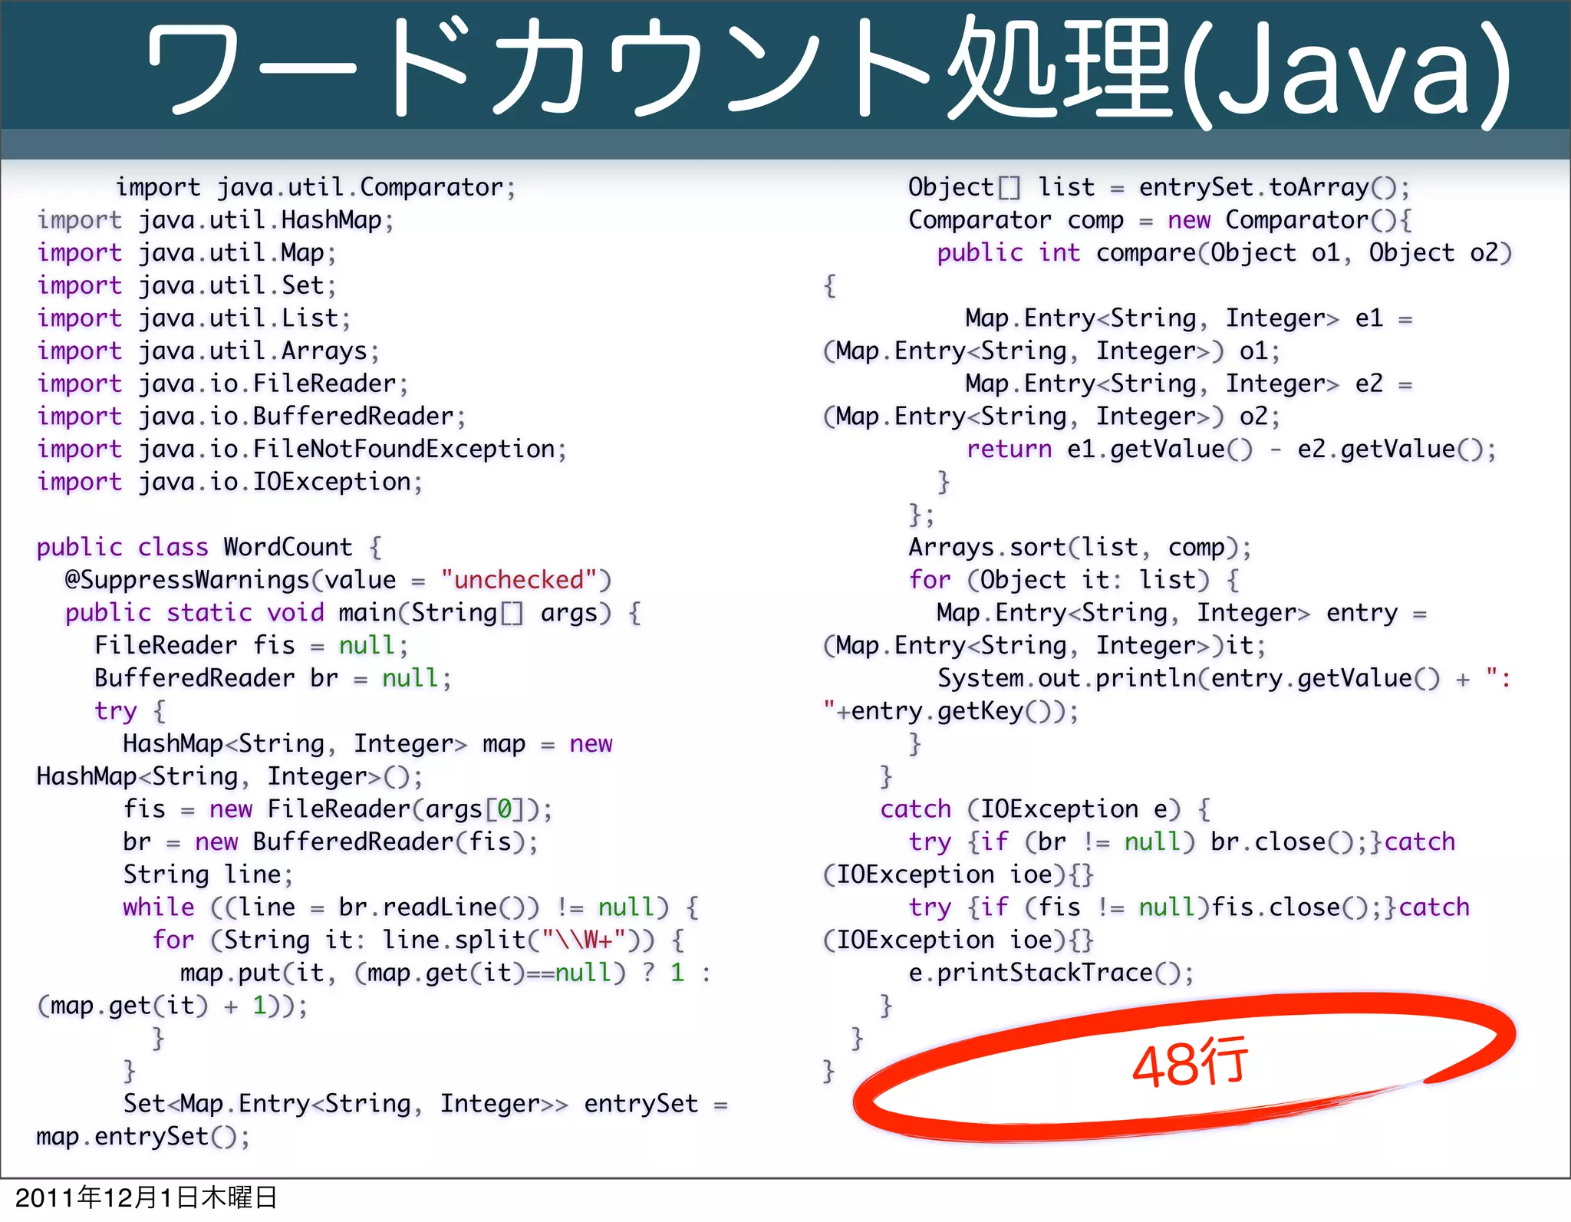Click the while readLine loop line
This screenshot has width=1571, height=1222.
410,907
